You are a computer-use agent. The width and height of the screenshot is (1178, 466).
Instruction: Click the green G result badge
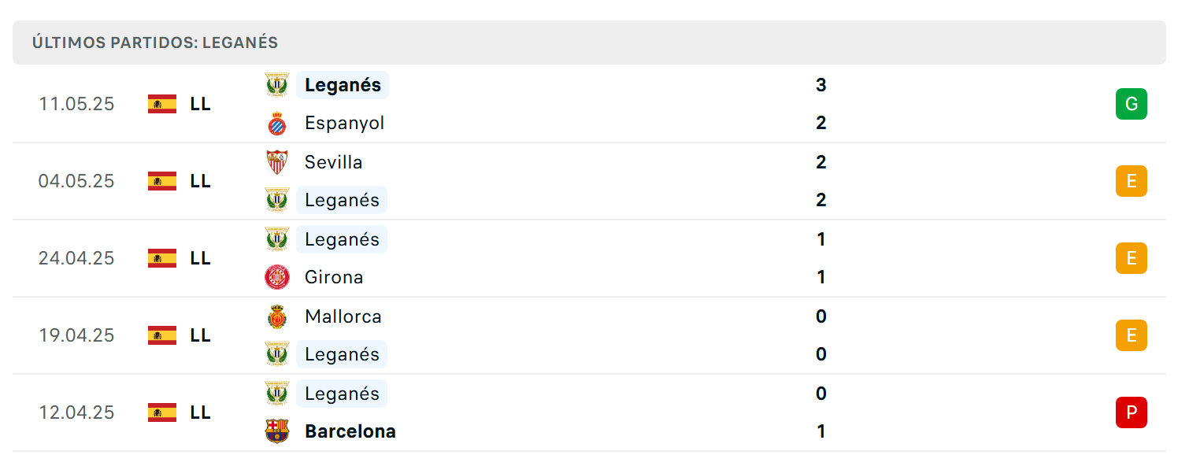click(x=1132, y=104)
